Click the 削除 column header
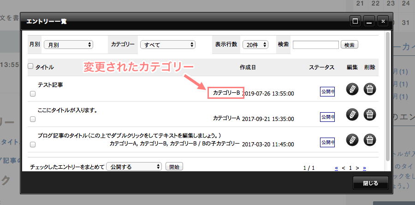 [369, 67]
